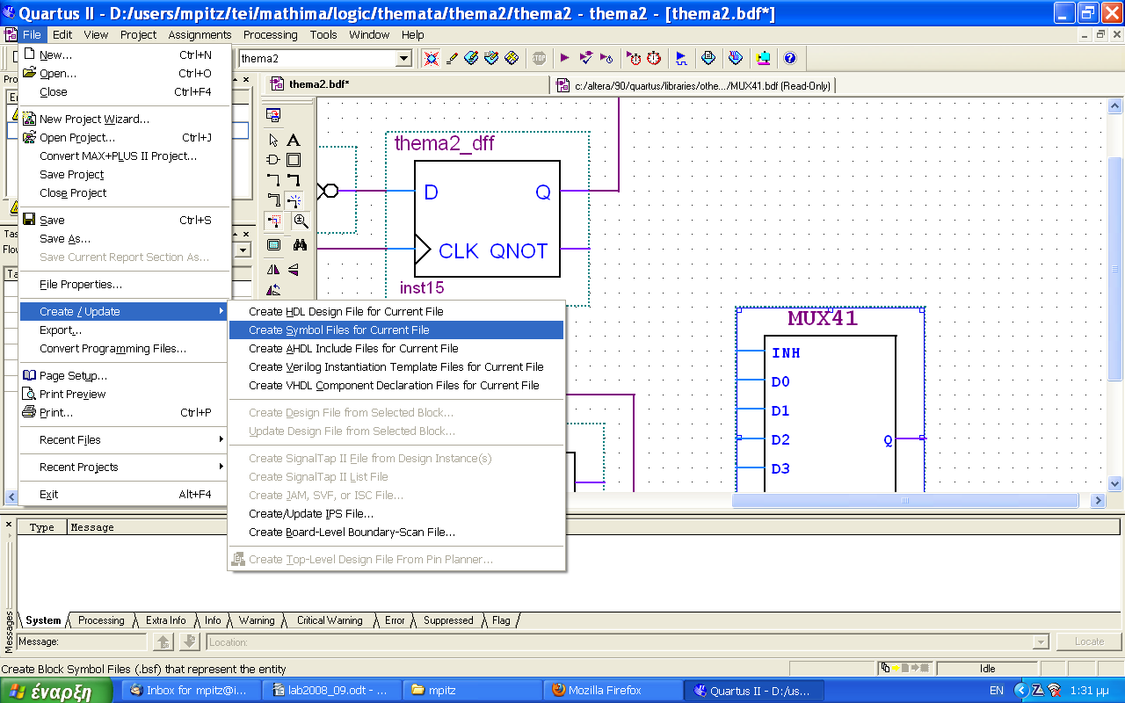This screenshot has width=1125, height=703.
Task: Toggle Partial Line Selection tool
Action: click(x=273, y=221)
